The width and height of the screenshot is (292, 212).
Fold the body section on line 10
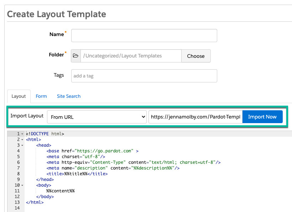click(x=22, y=185)
